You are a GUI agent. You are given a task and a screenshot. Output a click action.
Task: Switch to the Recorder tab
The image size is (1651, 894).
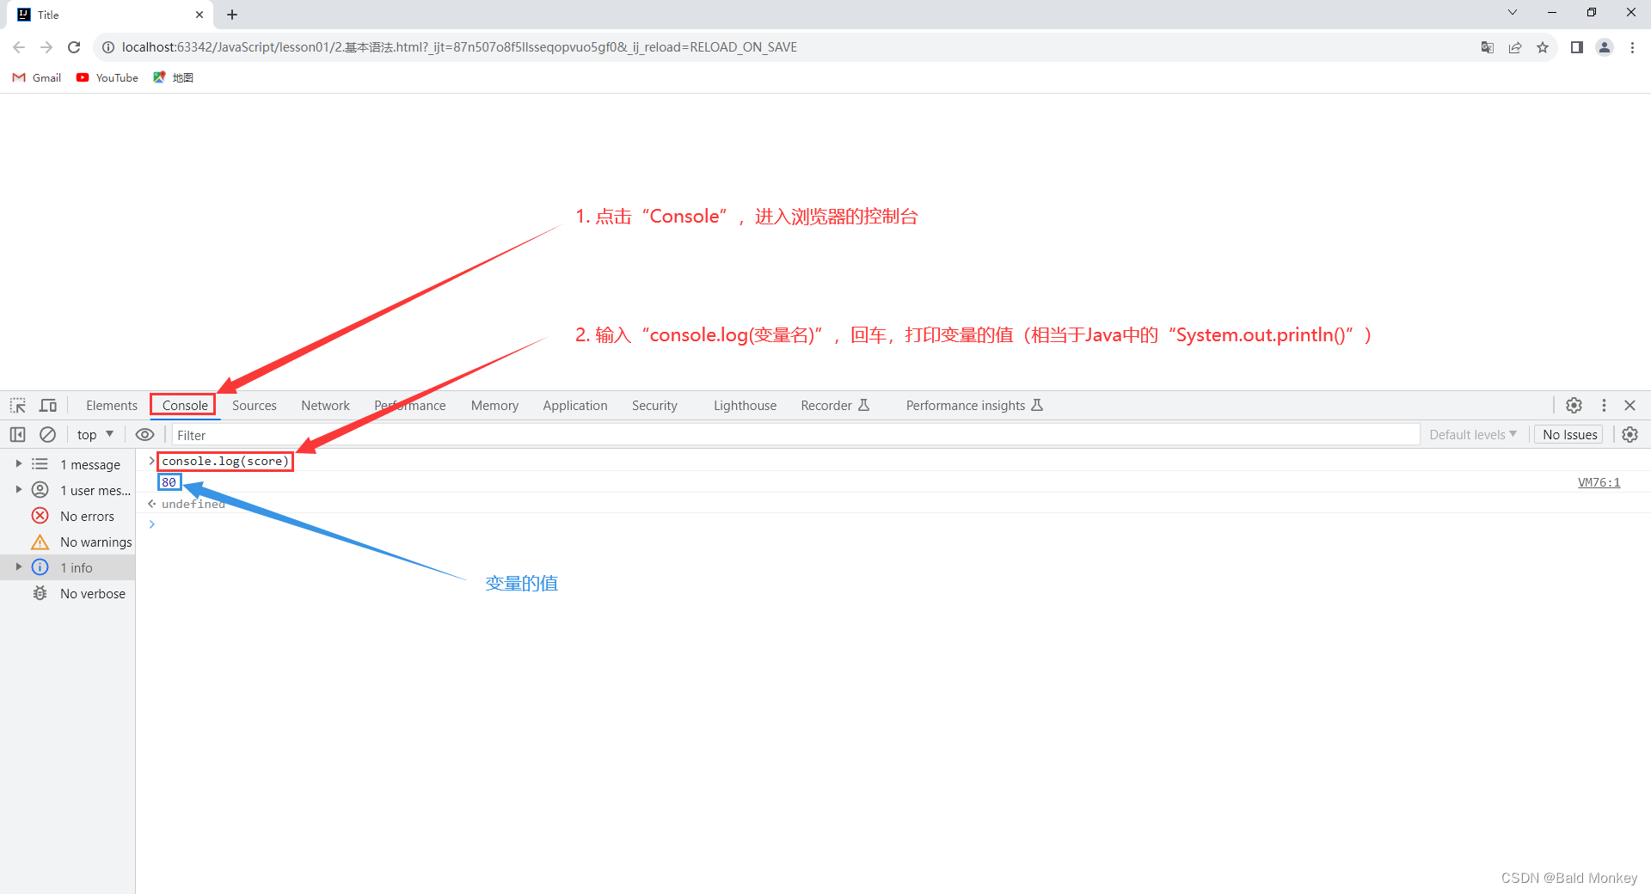(x=835, y=405)
